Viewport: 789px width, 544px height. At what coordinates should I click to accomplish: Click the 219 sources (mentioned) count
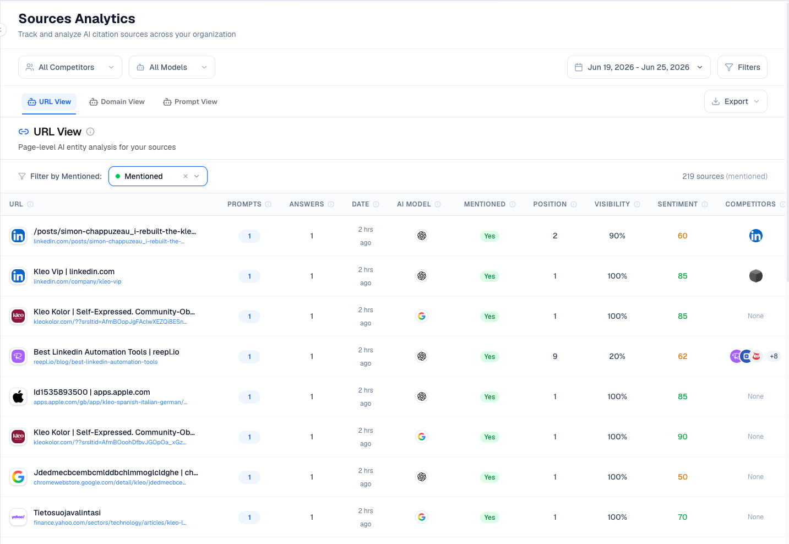pos(725,176)
